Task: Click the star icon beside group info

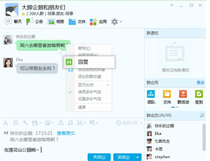Action: tap(23, 14)
